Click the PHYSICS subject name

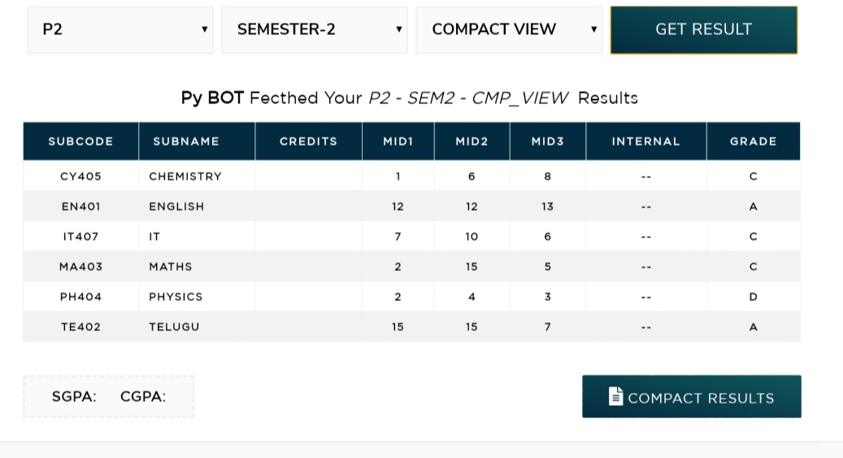176,297
